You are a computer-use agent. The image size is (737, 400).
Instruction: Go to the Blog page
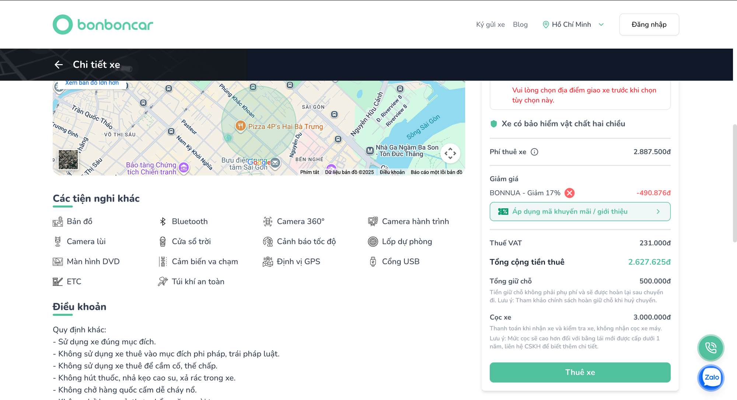pos(520,25)
